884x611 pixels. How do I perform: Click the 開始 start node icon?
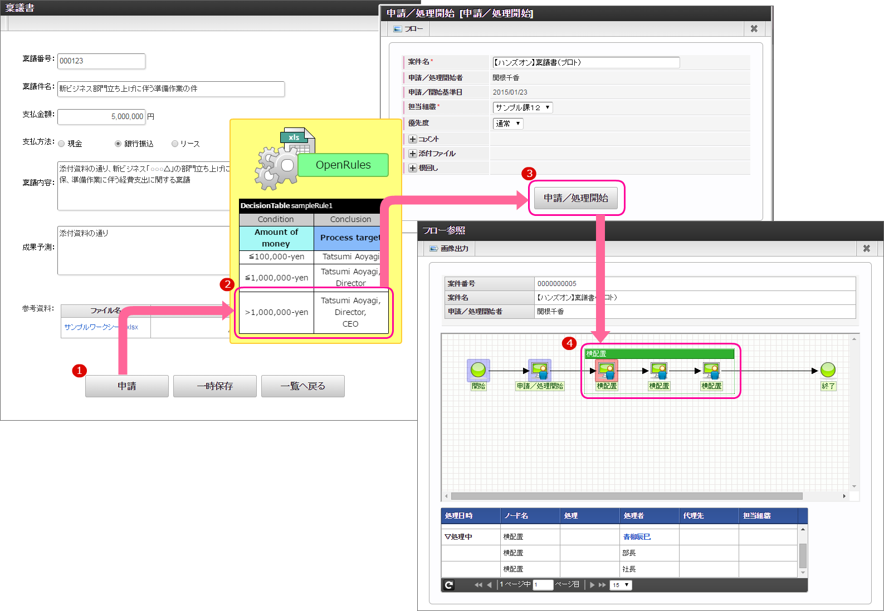(478, 370)
